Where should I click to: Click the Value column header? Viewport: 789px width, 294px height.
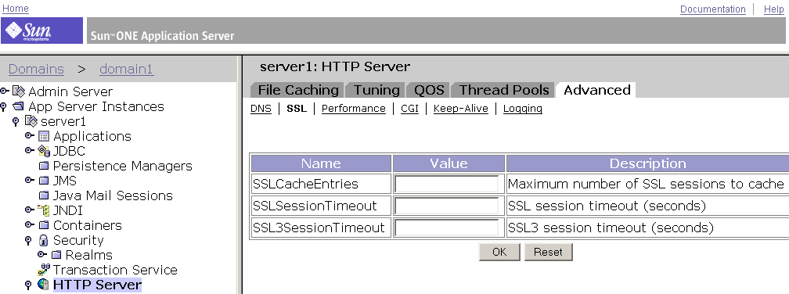click(449, 164)
